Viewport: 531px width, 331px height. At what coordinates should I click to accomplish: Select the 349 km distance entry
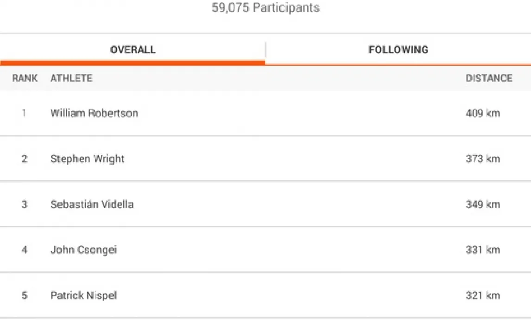[x=483, y=204]
